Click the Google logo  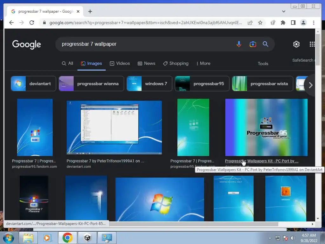click(x=27, y=44)
